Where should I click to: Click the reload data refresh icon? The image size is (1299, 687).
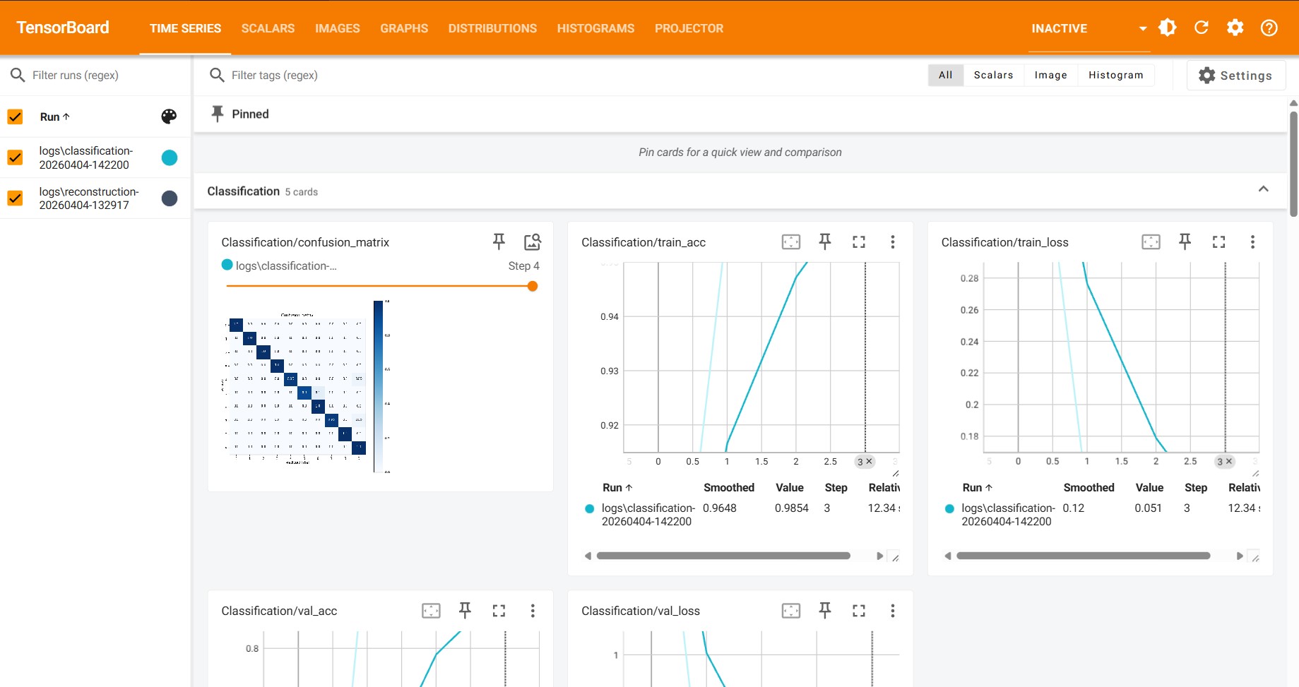coord(1201,28)
